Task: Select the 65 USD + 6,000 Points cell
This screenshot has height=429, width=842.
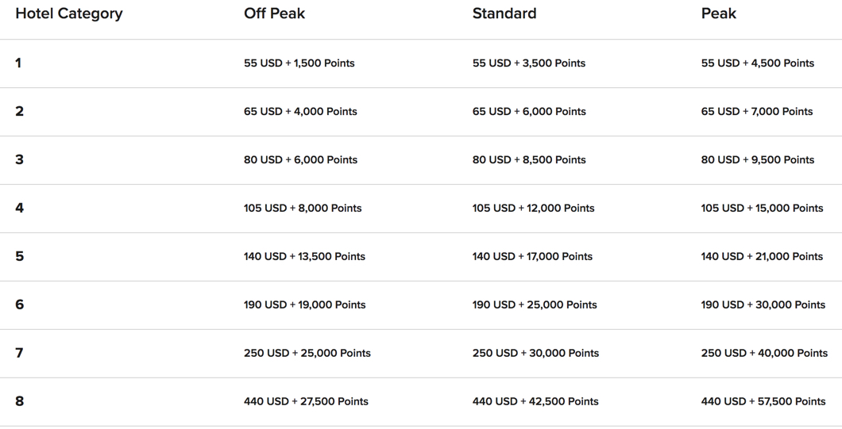Action: point(529,112)
